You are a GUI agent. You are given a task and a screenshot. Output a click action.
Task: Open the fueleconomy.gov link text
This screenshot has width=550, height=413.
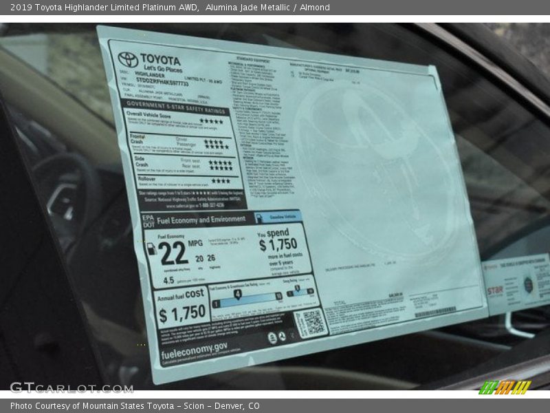click(194, 350)
